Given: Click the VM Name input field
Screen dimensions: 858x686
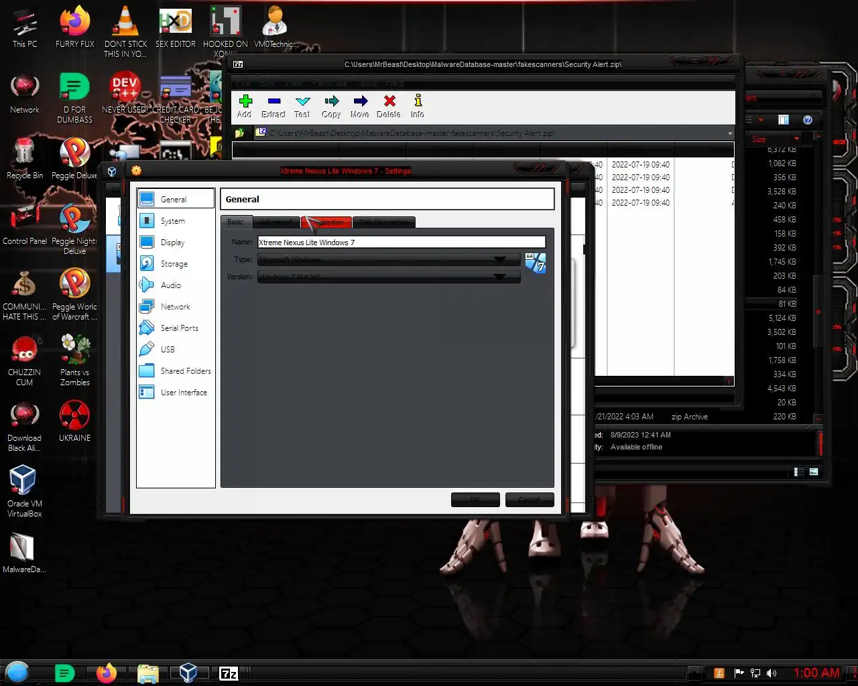Looking at the screenshot, I should pyautogui.click(x=402, y=243).
